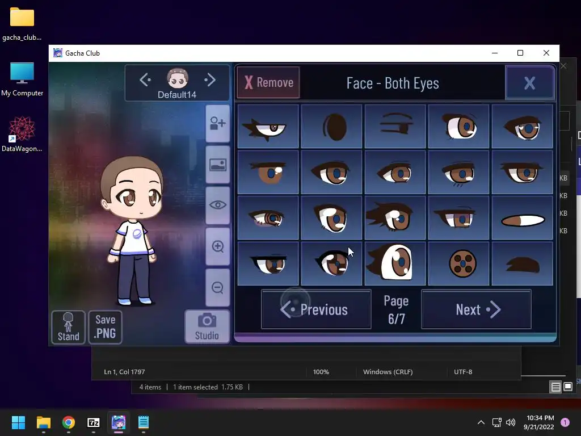581x436 pixels.
Task: Switch File Explorer to details view
Action: (x=556, y=387)
